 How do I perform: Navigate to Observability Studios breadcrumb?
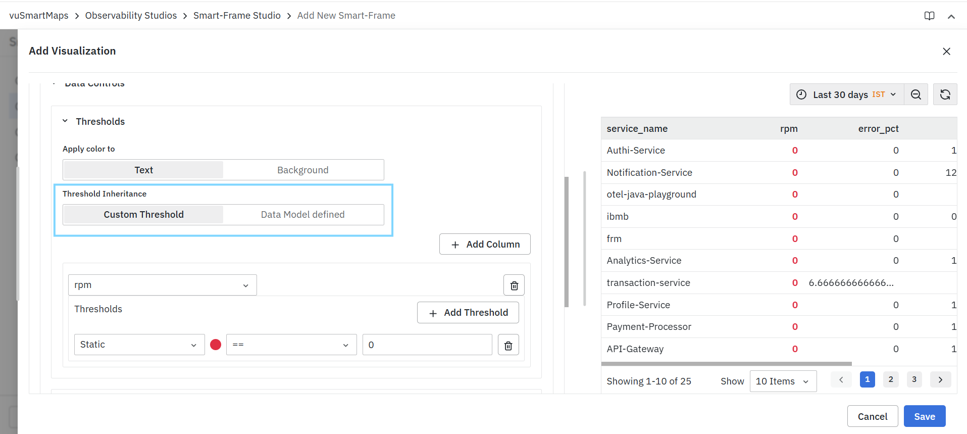pos(131,16)
